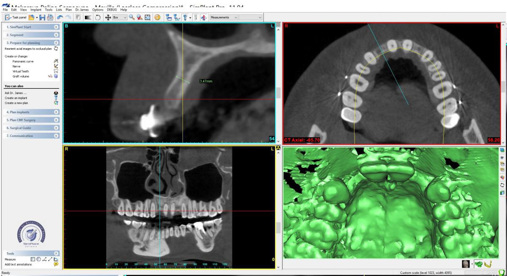Toggle the Task panel button
The width and height of the screenshot is (507, 276).
point(16,17)
